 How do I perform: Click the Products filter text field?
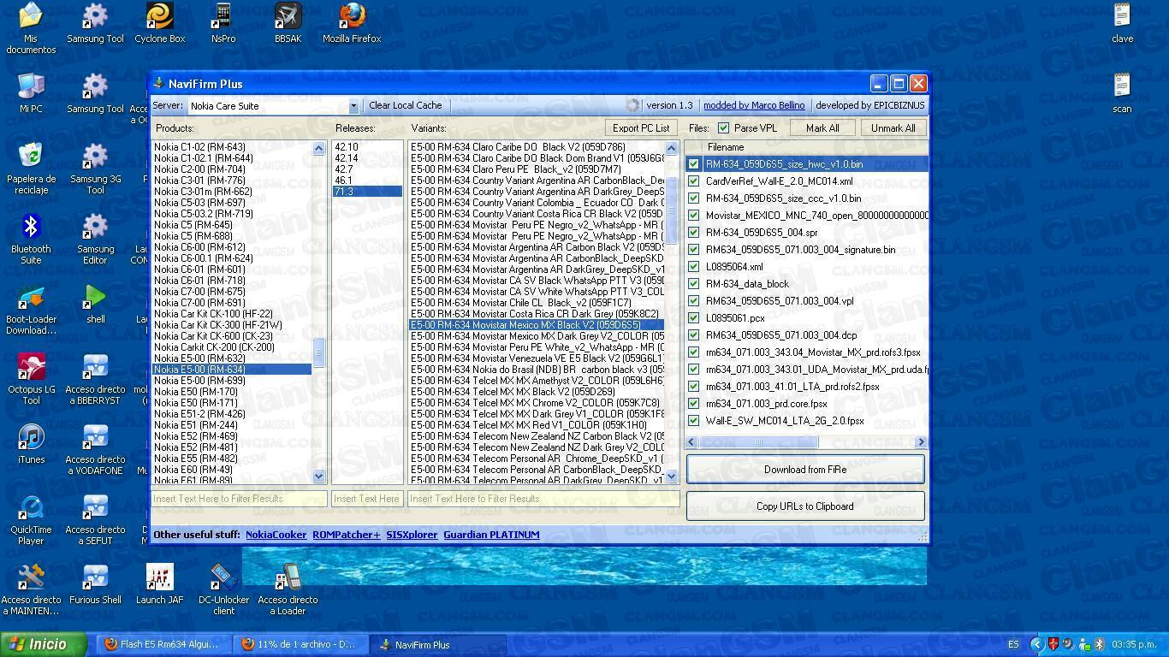pos(240,499)
